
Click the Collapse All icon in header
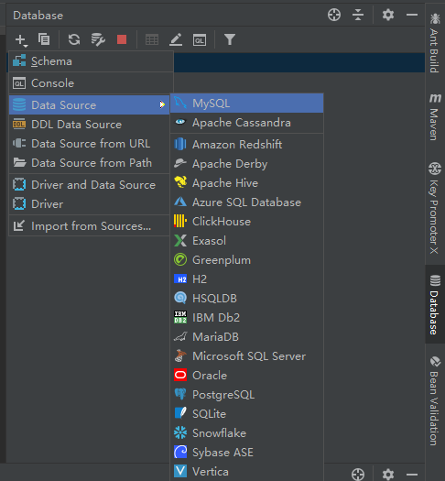point(358,15)
